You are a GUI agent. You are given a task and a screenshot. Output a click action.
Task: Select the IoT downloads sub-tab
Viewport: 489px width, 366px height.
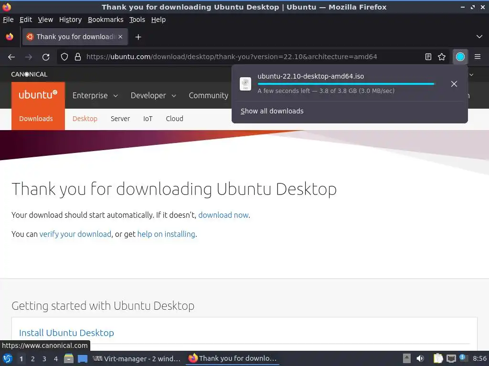[x=148, y=119]
